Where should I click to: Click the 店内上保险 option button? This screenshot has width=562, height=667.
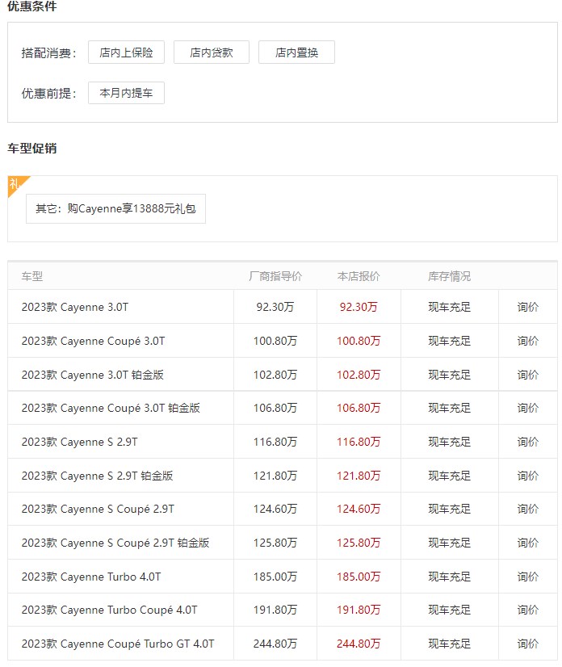[x=126, y=52]
